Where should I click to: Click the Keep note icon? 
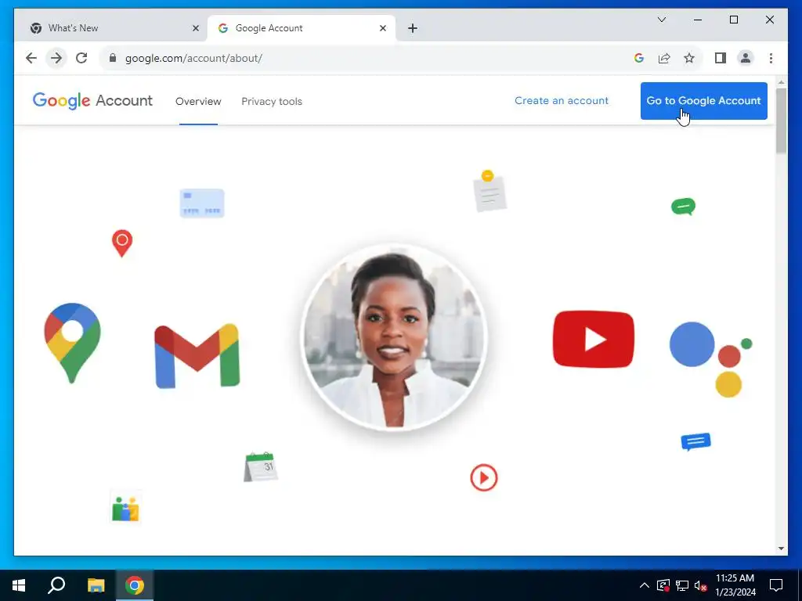[490, 191]
